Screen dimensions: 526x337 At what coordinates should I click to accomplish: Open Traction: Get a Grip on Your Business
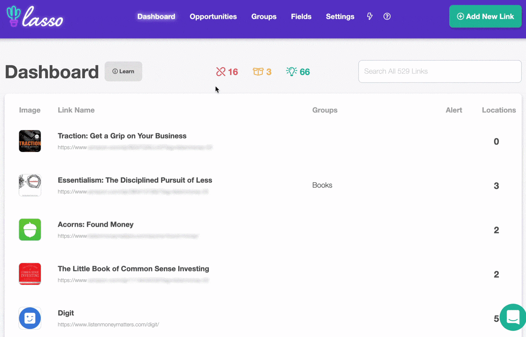[122, 136]
